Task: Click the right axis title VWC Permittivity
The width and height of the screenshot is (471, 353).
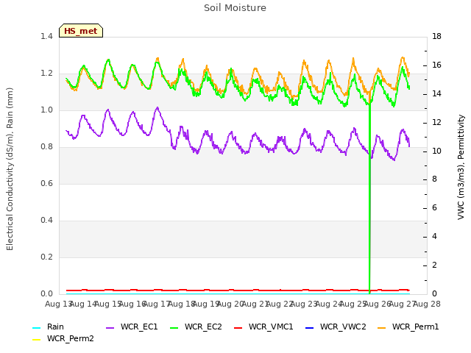Action: tap(461, 167)
